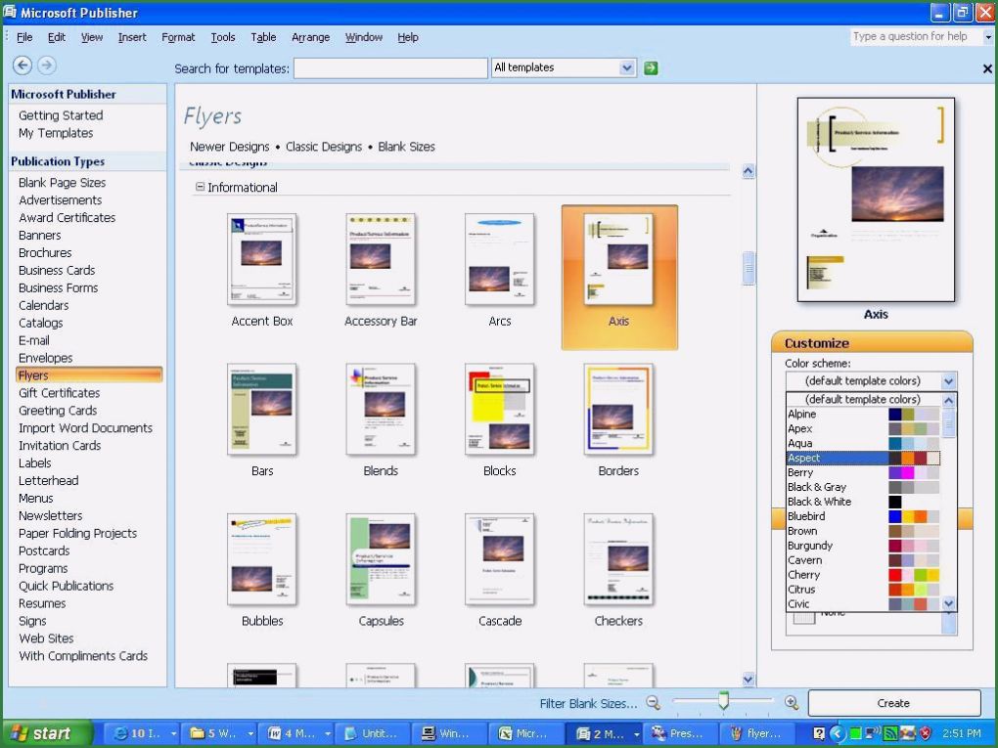Click the Back navigation arrow
Screen dimensions: 998x748
click(22, 65)
